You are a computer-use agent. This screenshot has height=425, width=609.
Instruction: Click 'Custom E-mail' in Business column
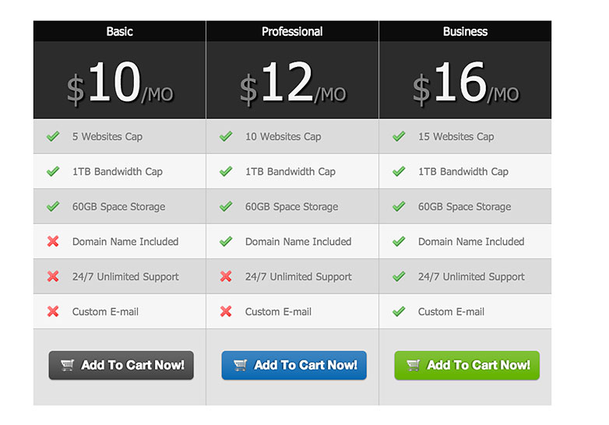coord(451,311)
